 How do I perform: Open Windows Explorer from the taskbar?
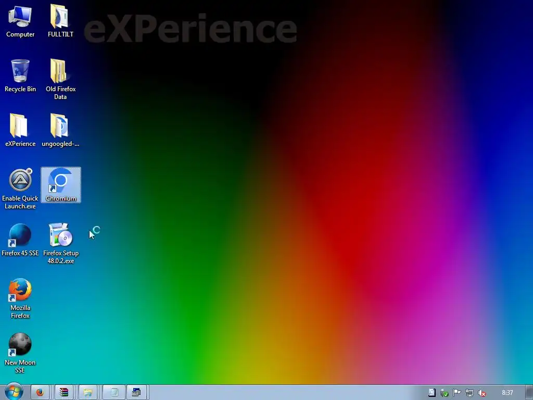87,393
